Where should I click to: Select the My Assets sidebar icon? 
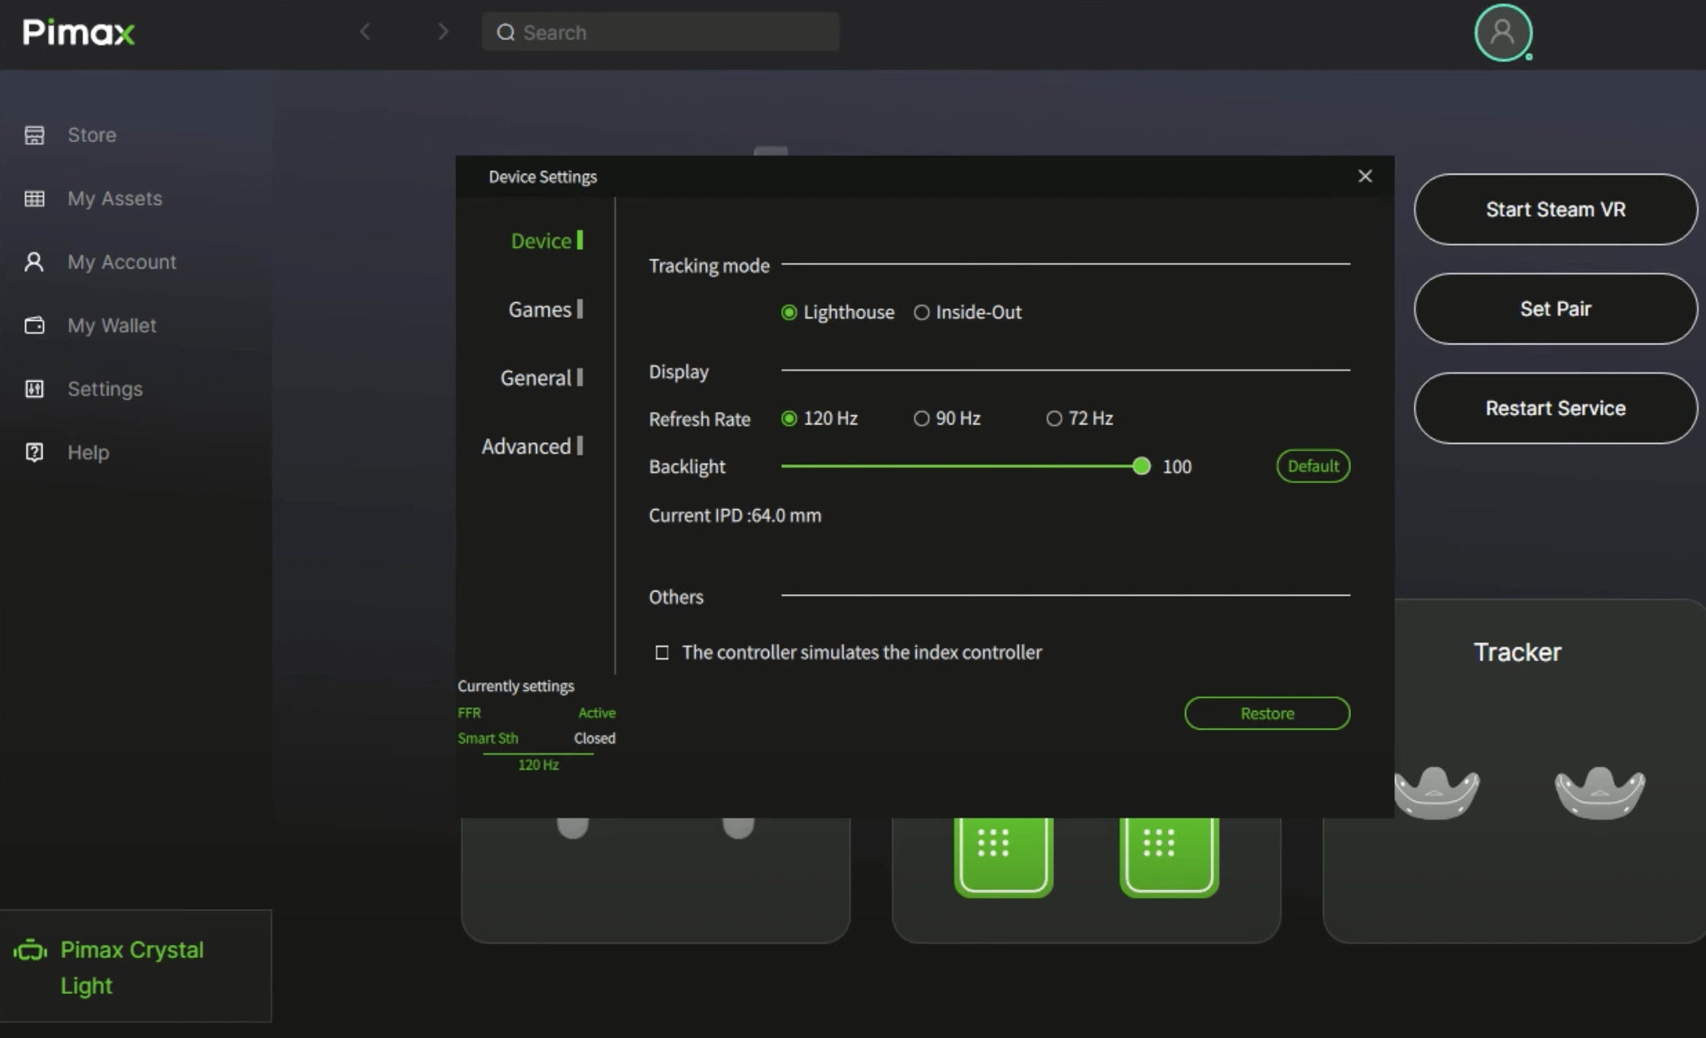pos(34,198)
